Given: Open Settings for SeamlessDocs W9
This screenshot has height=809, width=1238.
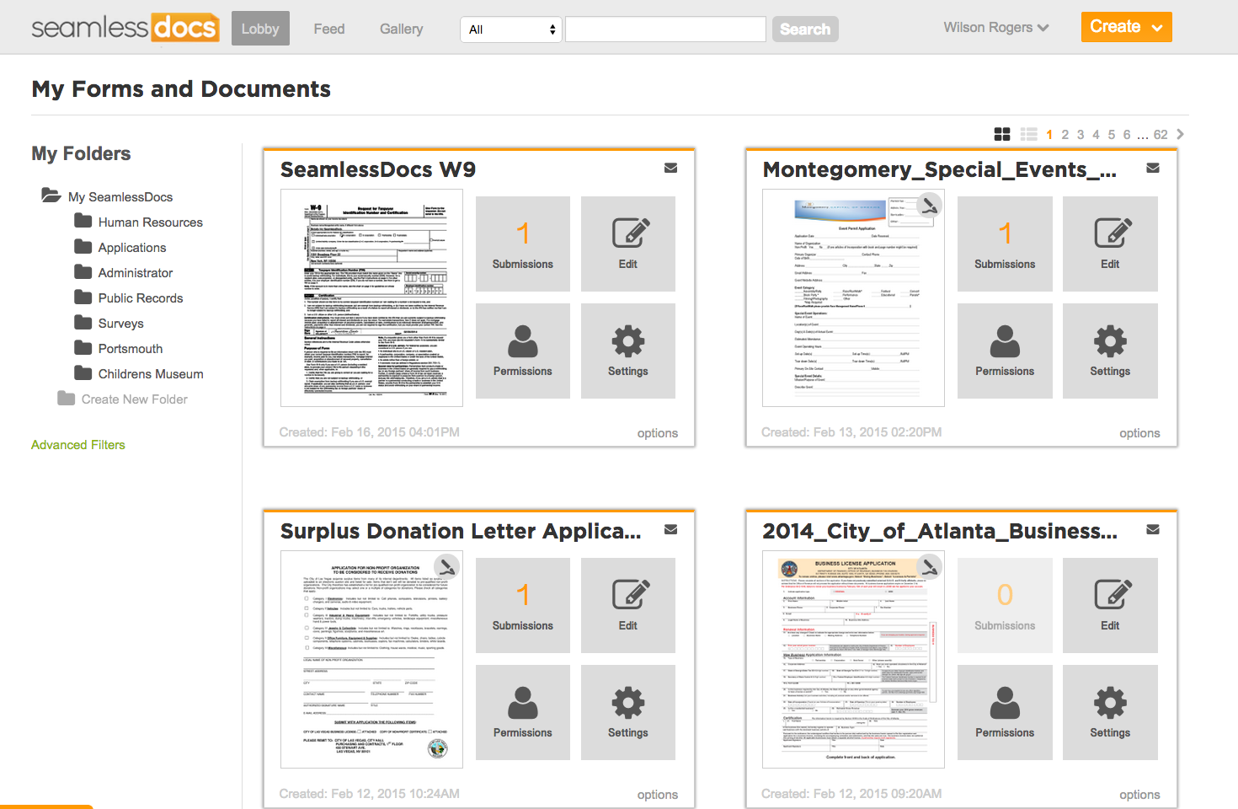Looking at the screenshot, I should tap(627, 351).
